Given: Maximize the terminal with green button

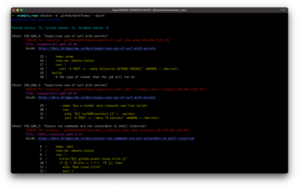Looking at the screenshot, I should (x=21, y=10).
